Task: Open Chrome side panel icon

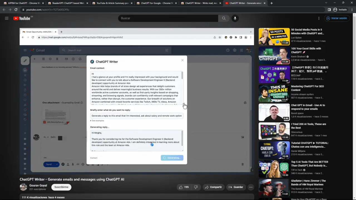Action: tap(329, 9)
